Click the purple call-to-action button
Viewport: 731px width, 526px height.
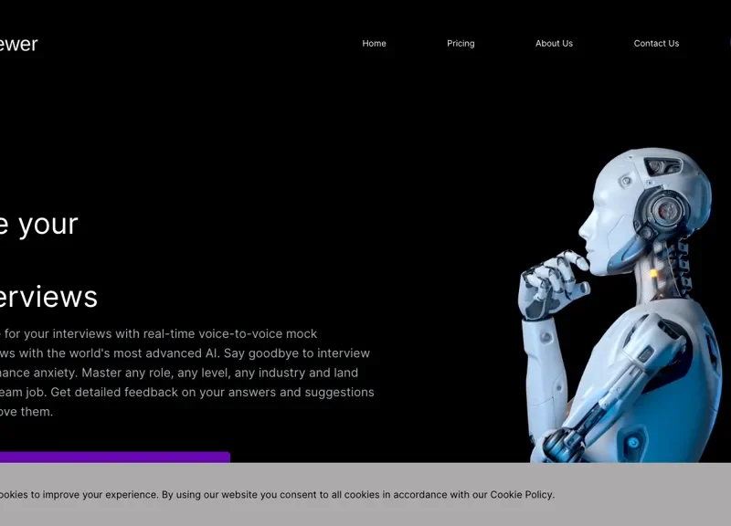pyautogui.click(x=115, y=457)
